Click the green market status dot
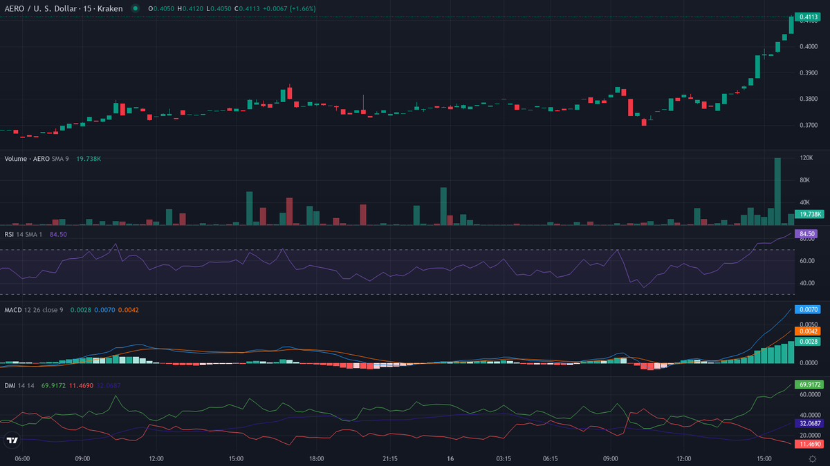830x466 pixels. pyautogui.click(x=135, y=8)
